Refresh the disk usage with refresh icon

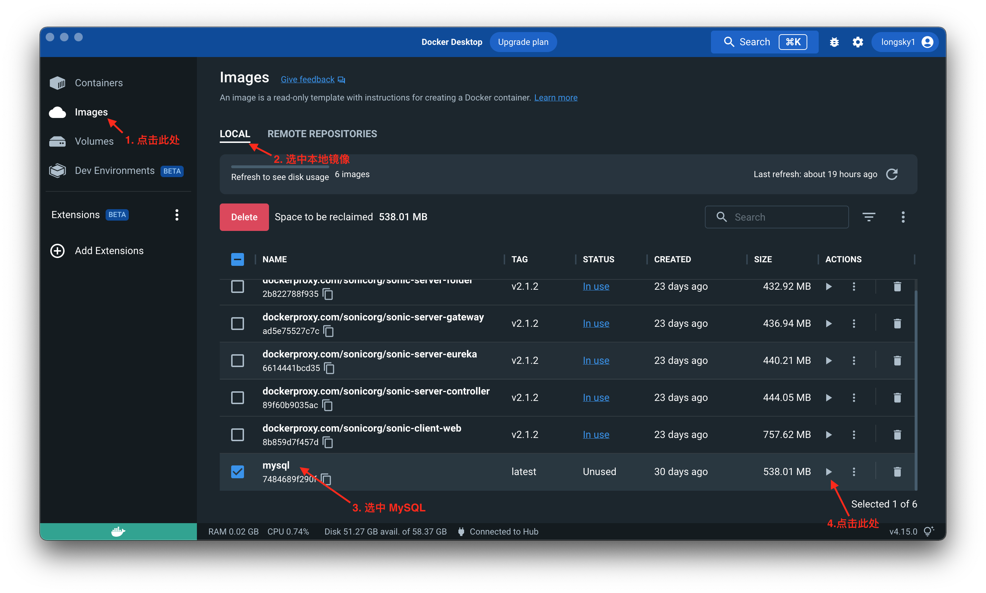[x=891, y=174]
